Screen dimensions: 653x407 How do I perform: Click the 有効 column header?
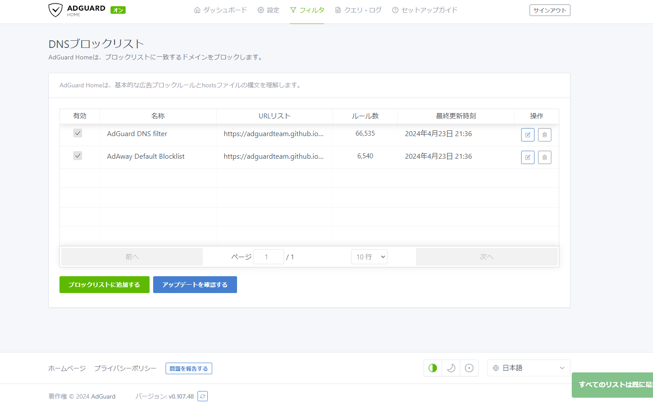80,116
